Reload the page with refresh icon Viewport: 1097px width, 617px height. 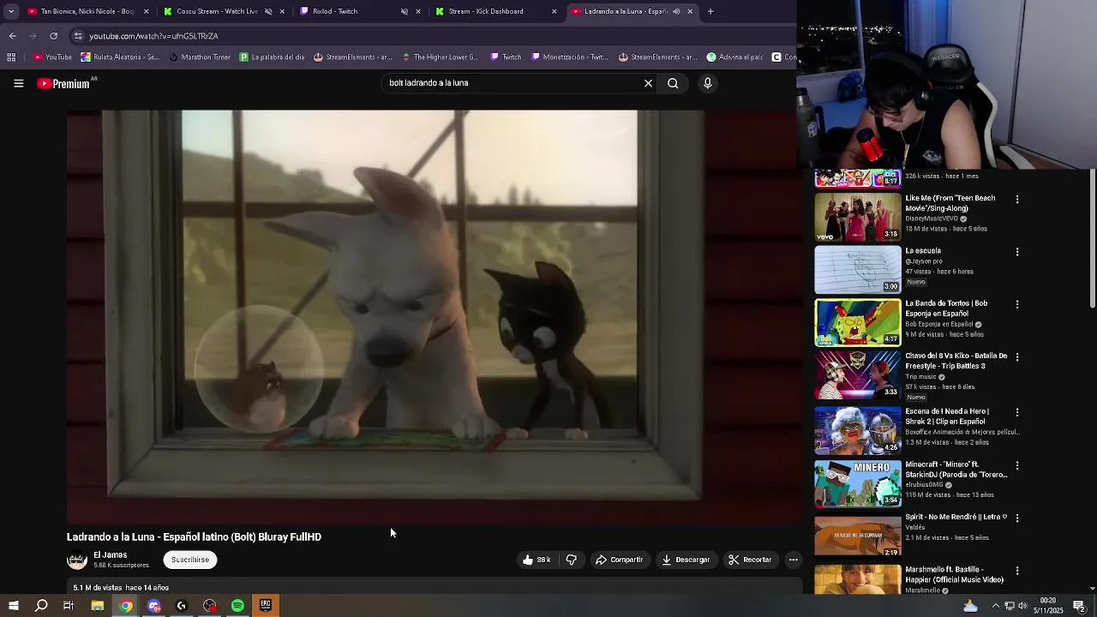click(x=53, y=36)
